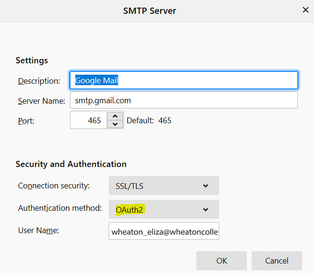This screenshot has height=275, width=314.
Task: Click the User Name label
Action: point(38,230)
